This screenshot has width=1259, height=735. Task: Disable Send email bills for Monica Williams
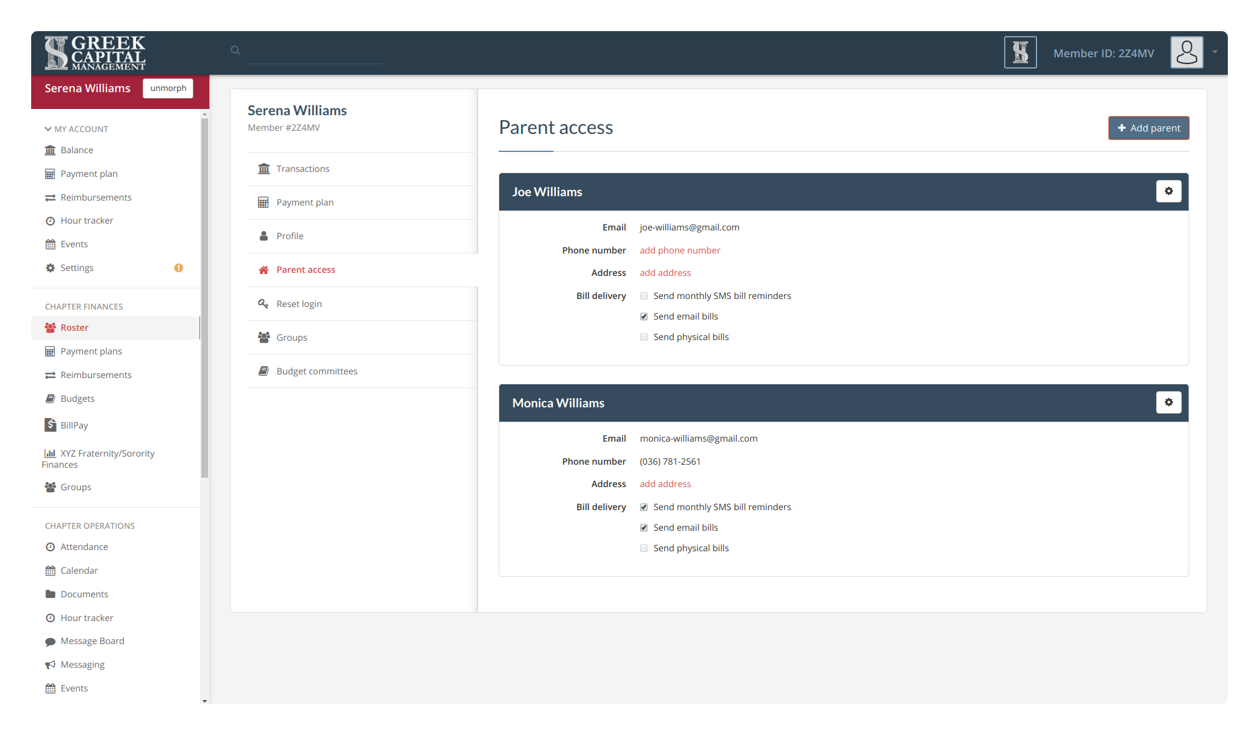[644, 527]
